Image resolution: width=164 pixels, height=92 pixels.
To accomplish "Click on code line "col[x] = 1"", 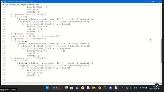I will click(34, 9).
